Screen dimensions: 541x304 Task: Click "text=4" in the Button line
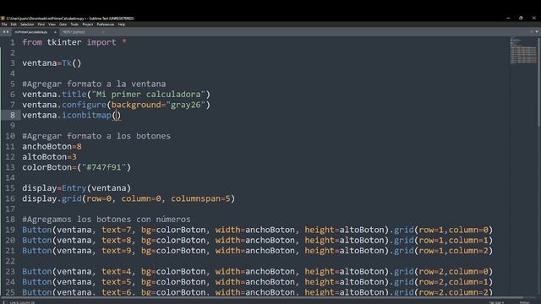tap(116, 272)
